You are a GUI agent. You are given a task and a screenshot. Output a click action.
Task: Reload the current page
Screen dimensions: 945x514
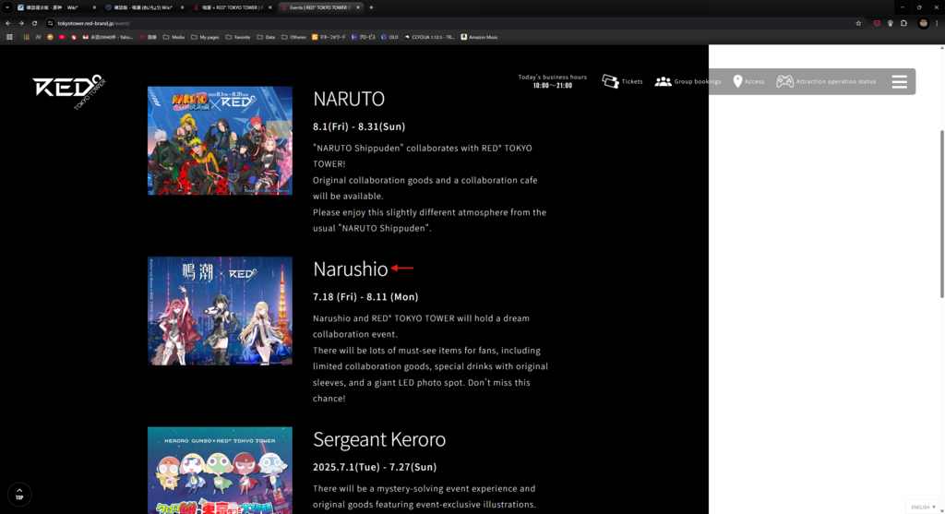point(34,23)
